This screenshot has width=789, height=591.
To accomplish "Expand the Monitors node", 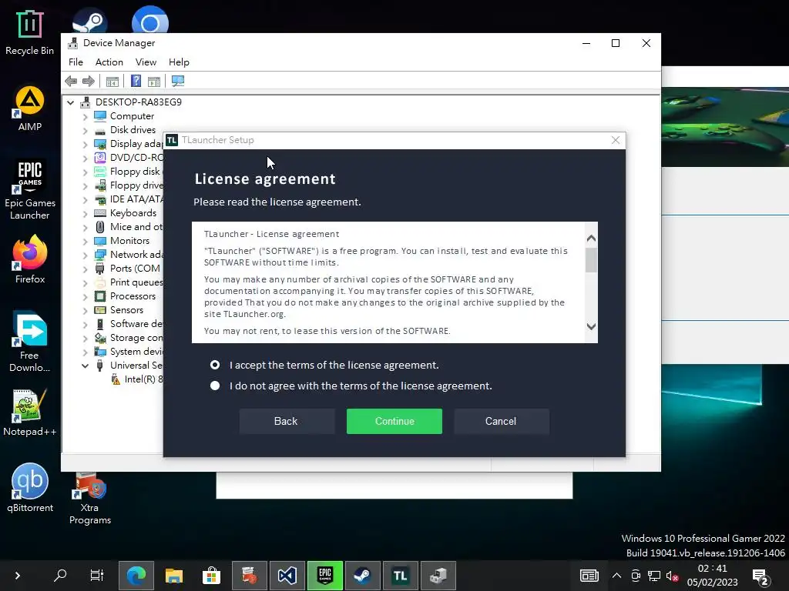I will (85, 241).
